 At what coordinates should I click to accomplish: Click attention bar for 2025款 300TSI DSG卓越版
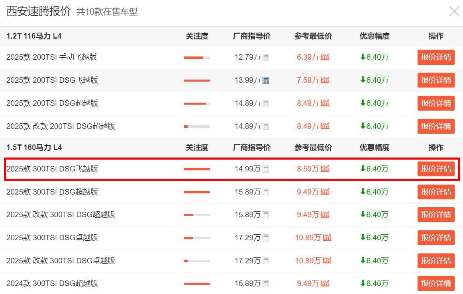click(197, 238)
